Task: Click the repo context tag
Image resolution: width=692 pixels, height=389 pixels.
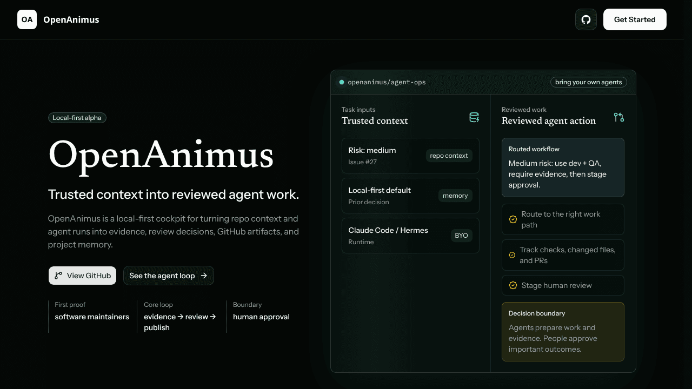Action: [x=449, y=156]
